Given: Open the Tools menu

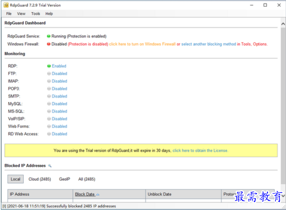Looking at the screenshot, I should (x=36, y=14).
